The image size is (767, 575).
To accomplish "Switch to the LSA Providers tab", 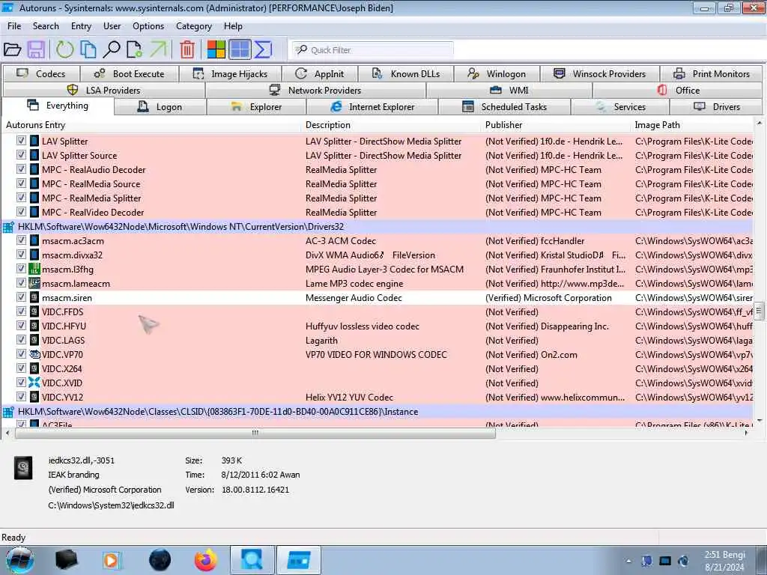I will pos(103,90).
